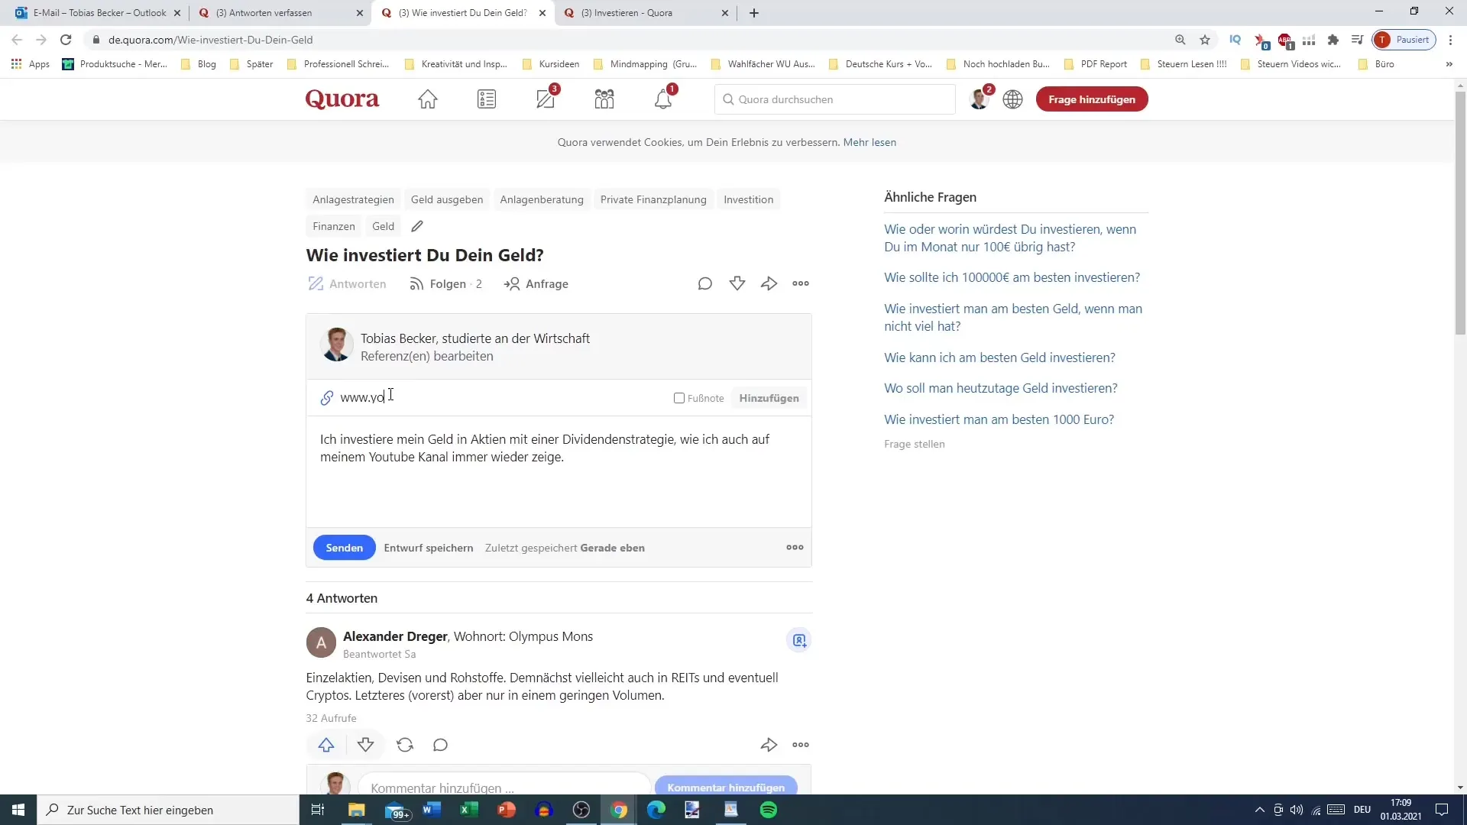
Task: Select the 'Anlagestrategien' topic tag
Action: pos(353,199)
